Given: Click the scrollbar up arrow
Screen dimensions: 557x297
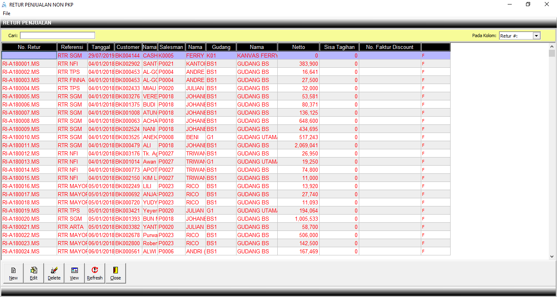Looking at the screenshot, I should click(x=552, y=46).
